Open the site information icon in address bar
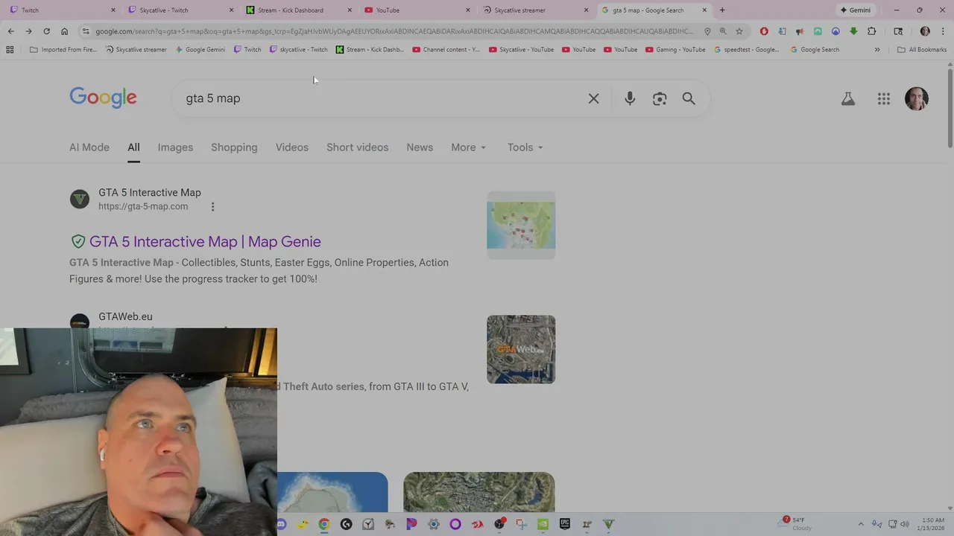This screenshot has height=536, width=954. [x=86, y=31]
